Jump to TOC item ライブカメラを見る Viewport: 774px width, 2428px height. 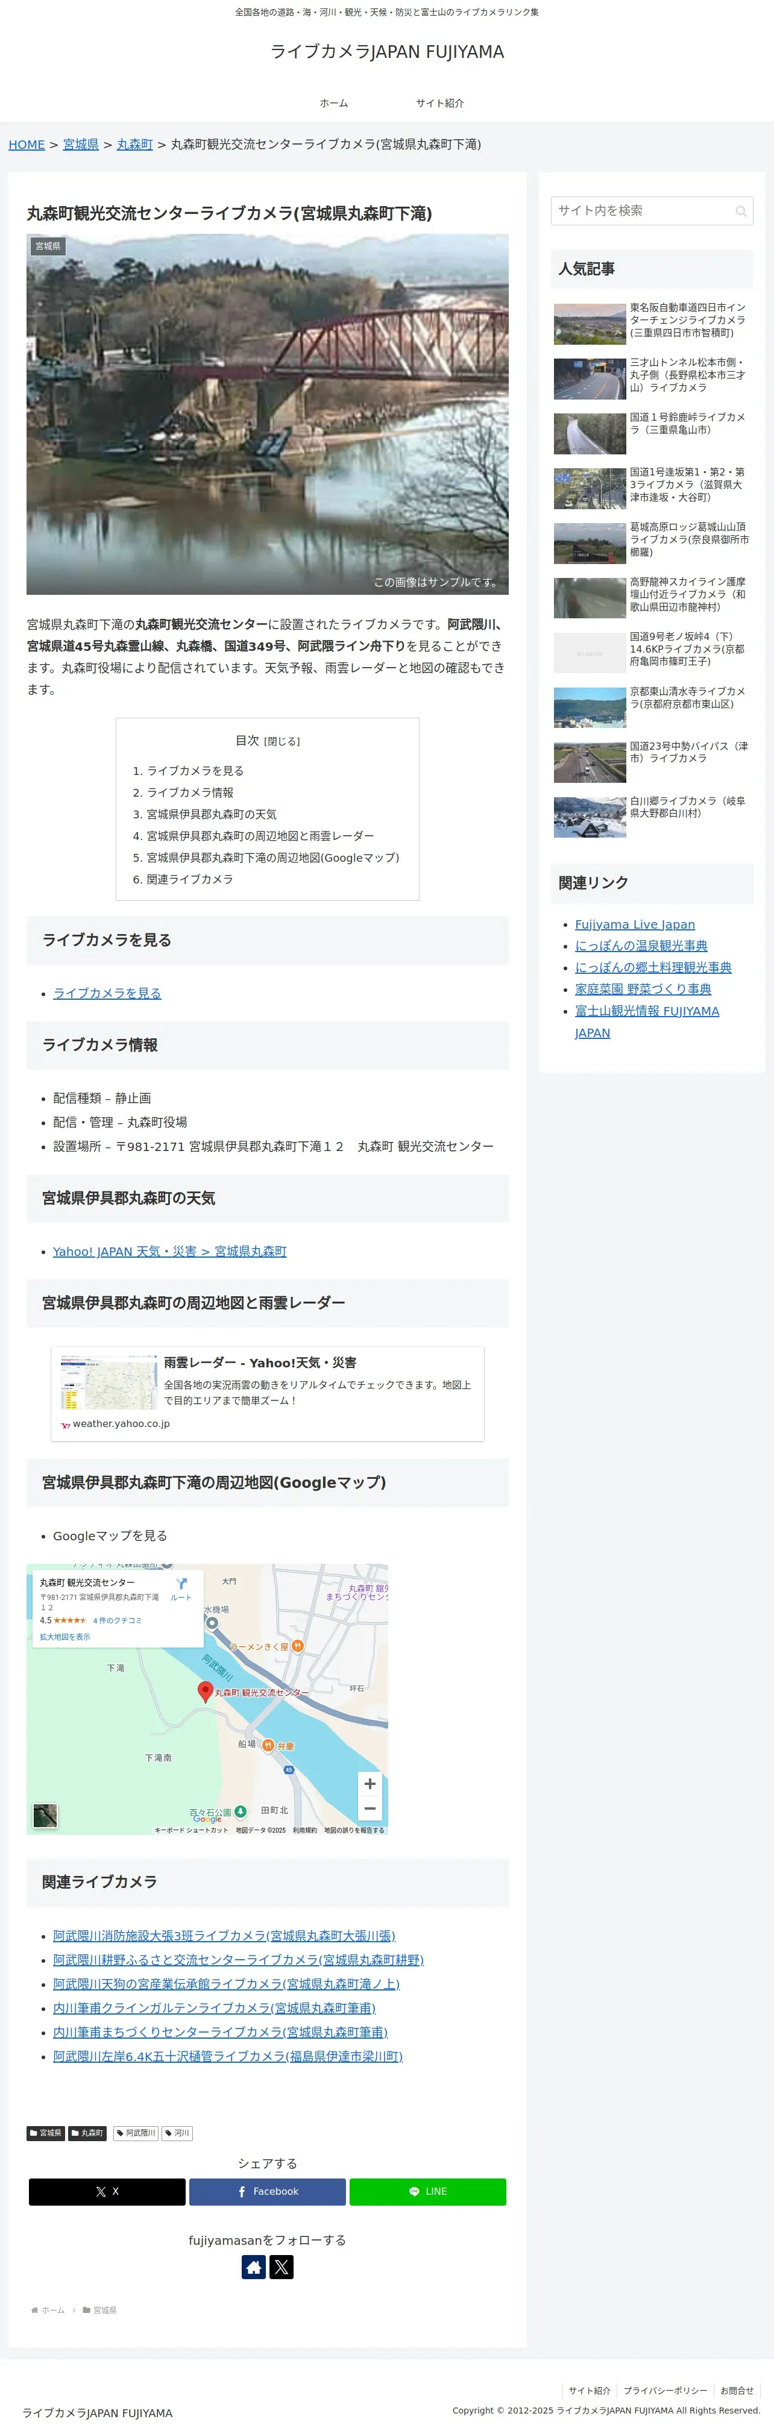[x=195, y=771]
